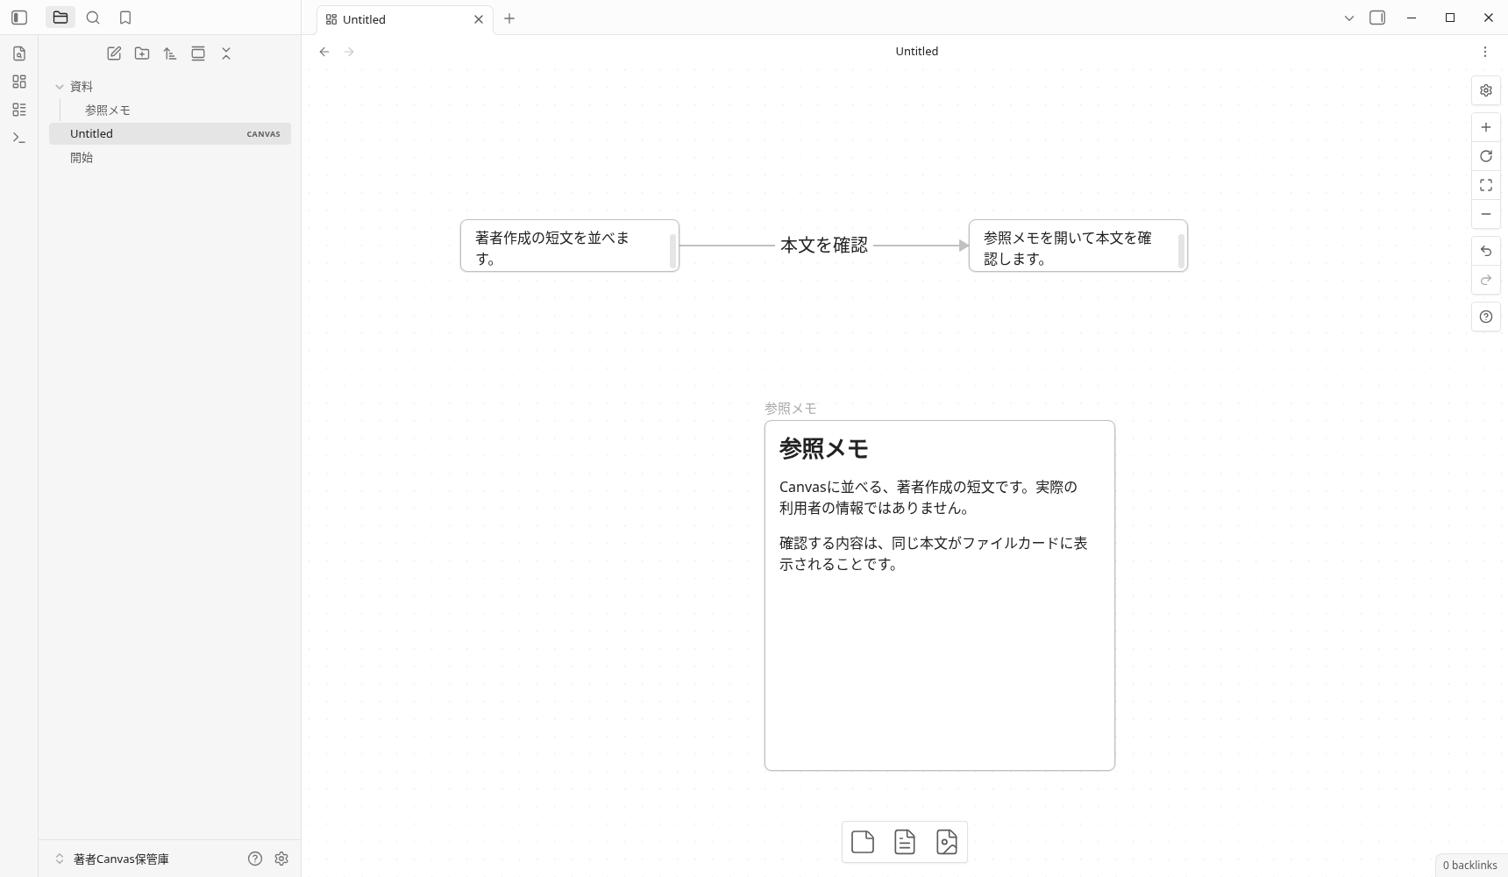Open Obsidian settings gear

click(x=281, y=859)
